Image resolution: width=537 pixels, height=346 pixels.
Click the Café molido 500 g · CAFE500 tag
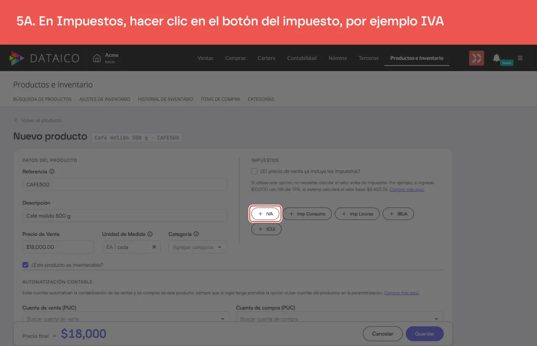click(137, 138)
